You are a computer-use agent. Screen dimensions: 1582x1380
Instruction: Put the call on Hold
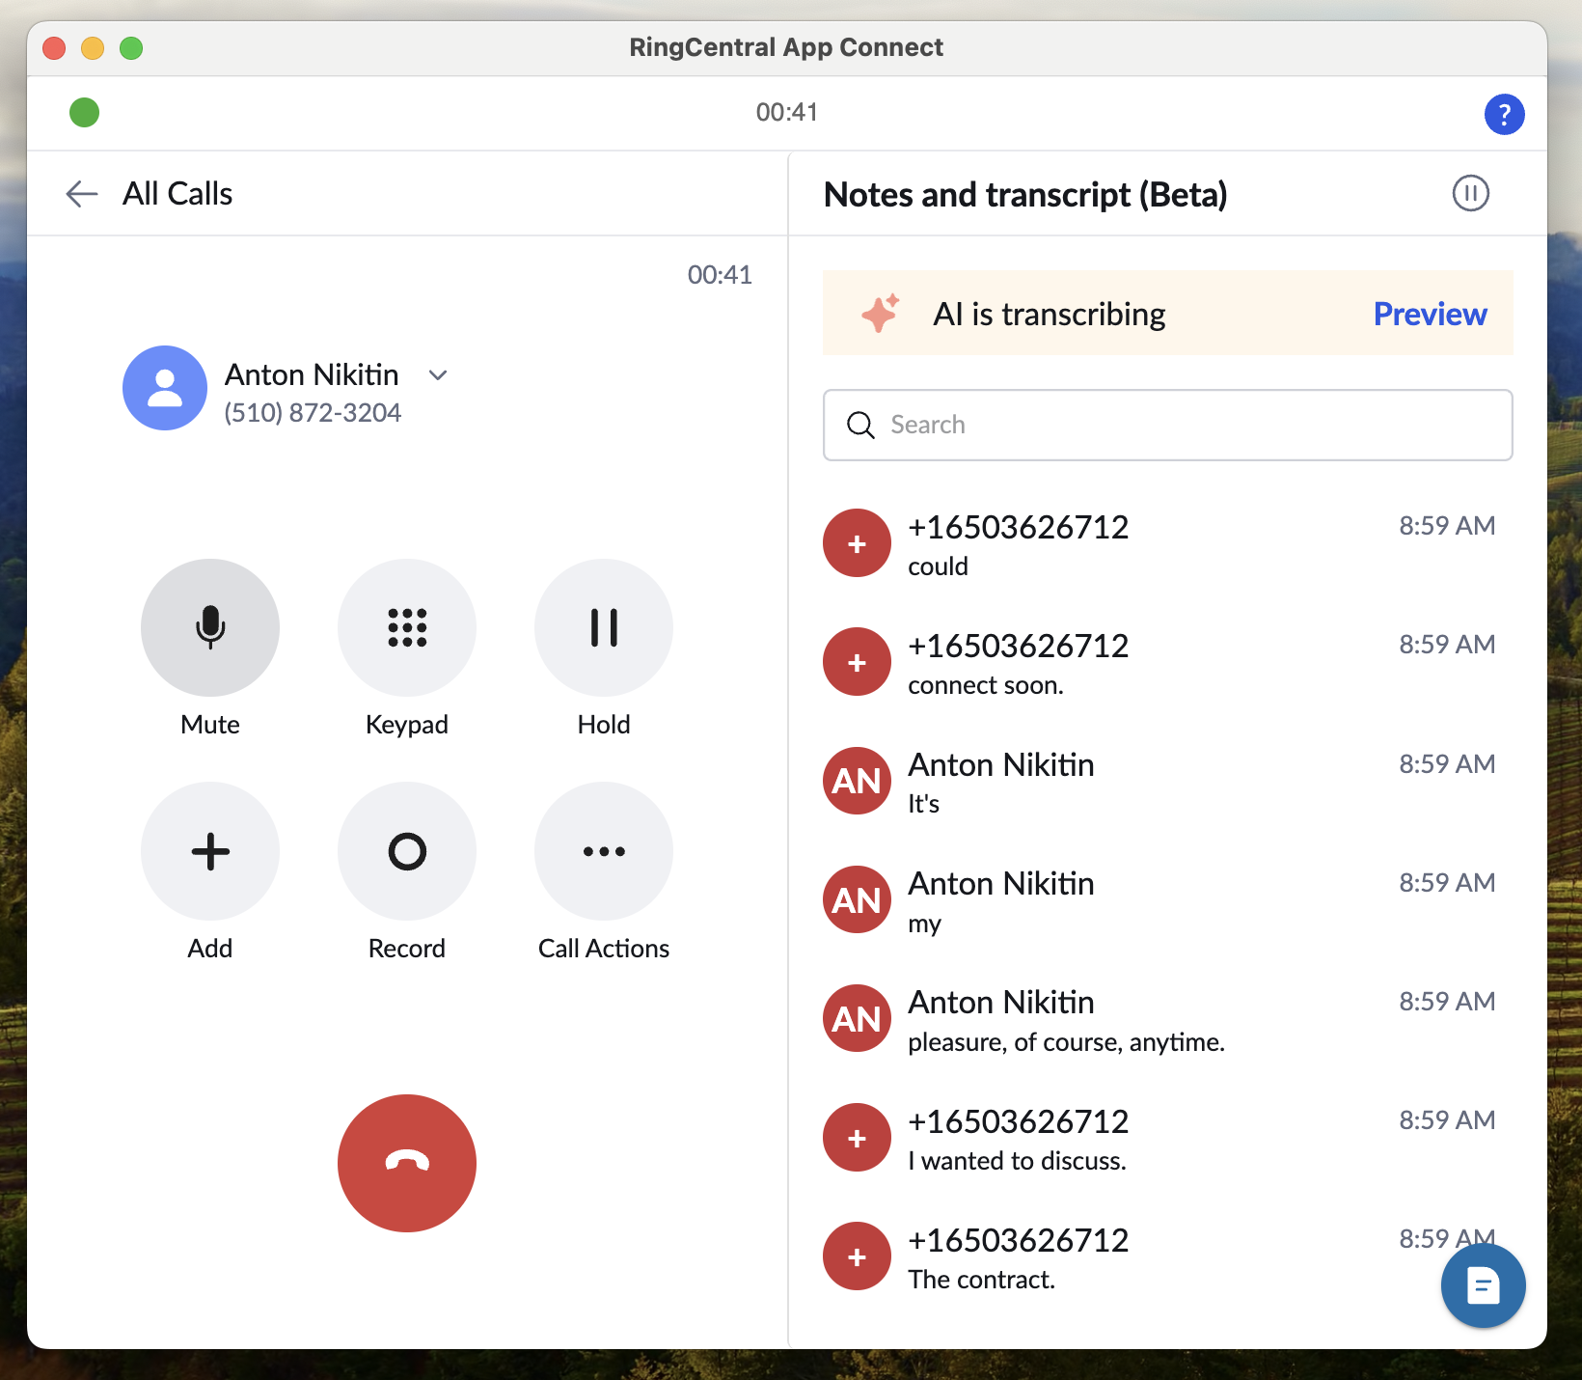[x=604, y=627]
